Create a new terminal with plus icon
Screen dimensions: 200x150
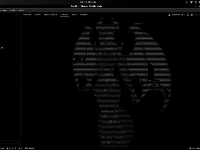click(x=182, y=15)
